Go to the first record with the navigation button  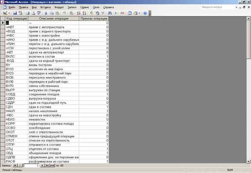15,165
